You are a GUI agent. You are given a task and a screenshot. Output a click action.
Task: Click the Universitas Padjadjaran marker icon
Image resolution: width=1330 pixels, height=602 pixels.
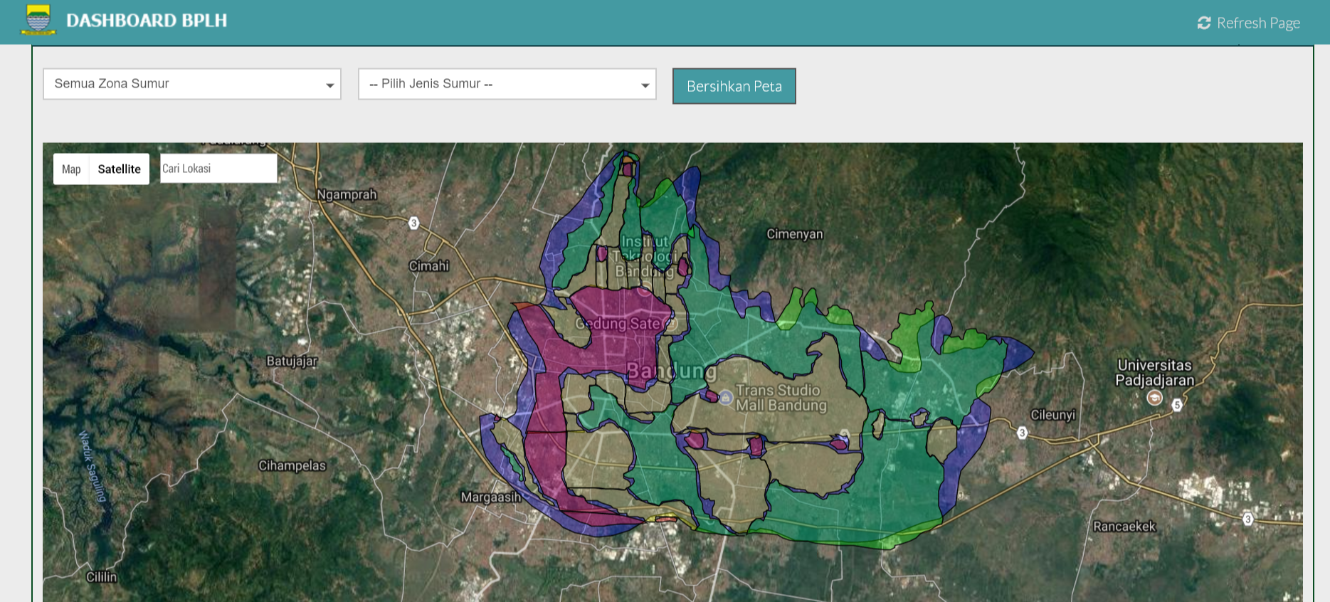coord(1154,398)
